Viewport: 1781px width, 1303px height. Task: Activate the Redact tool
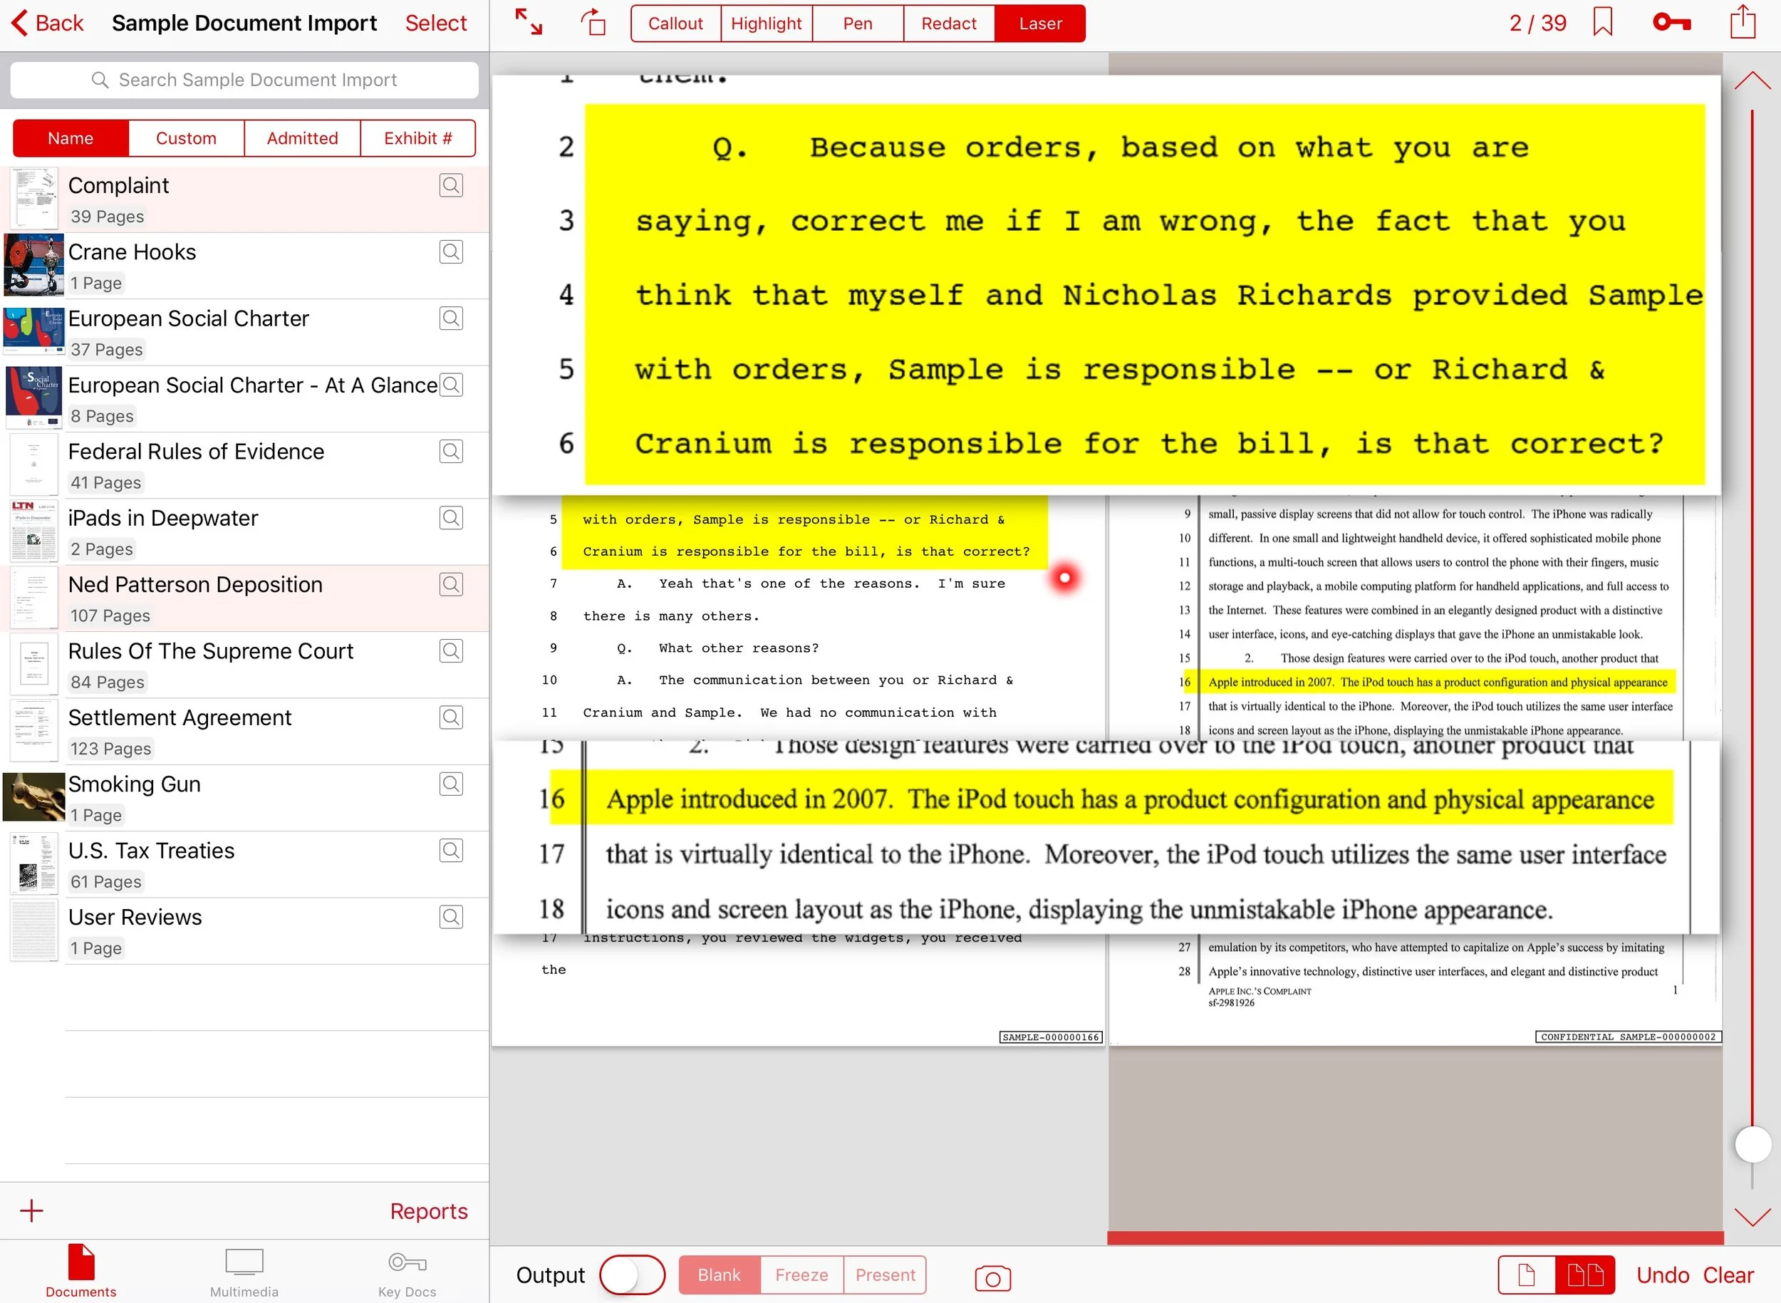949,23
